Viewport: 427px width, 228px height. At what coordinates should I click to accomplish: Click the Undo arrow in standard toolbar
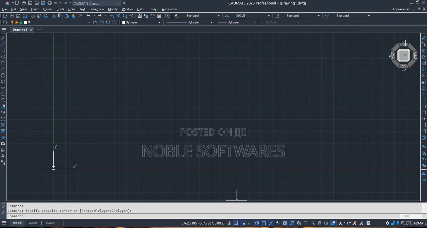click(88, 16)
